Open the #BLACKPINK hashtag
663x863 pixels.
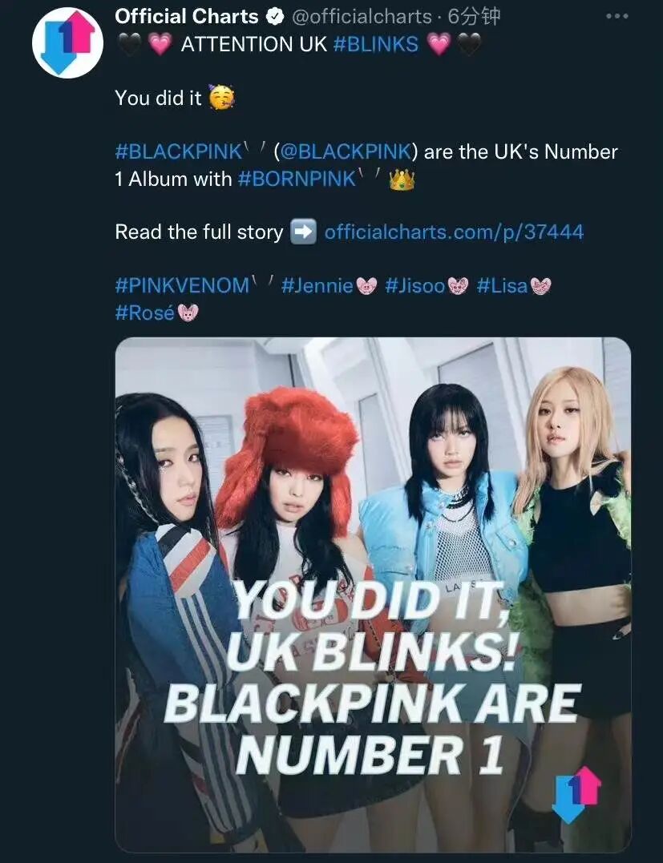179,151
